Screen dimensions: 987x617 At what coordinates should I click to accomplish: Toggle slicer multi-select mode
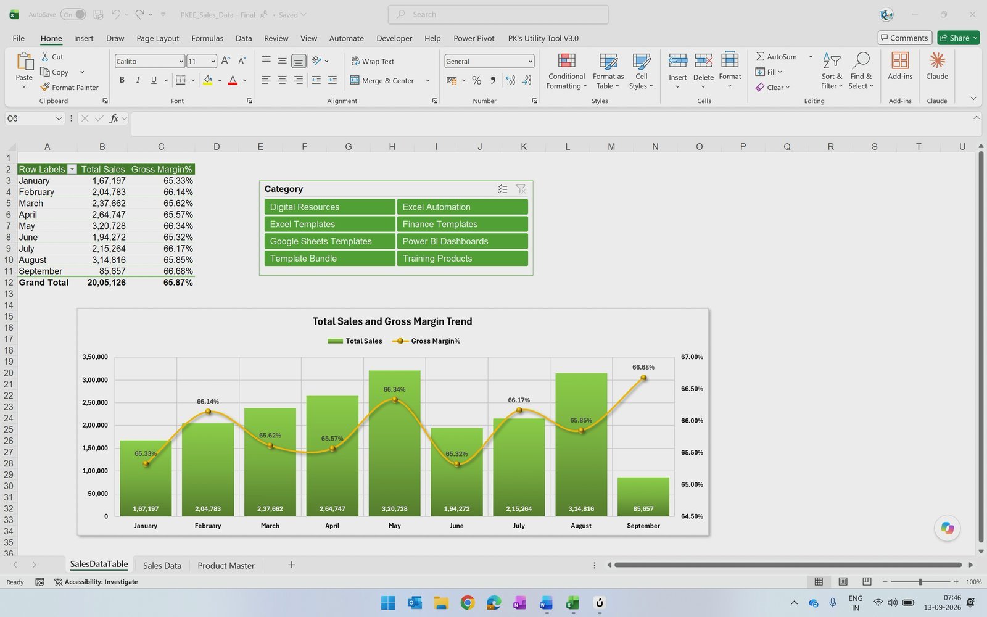tap(502, 189)
